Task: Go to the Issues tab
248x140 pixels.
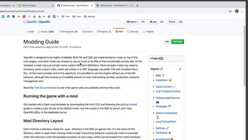Action: 46,31
